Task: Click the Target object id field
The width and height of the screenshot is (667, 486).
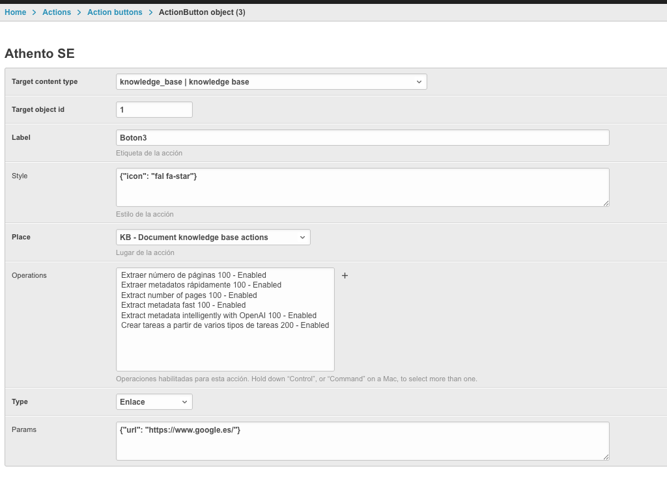Action: 154,110
